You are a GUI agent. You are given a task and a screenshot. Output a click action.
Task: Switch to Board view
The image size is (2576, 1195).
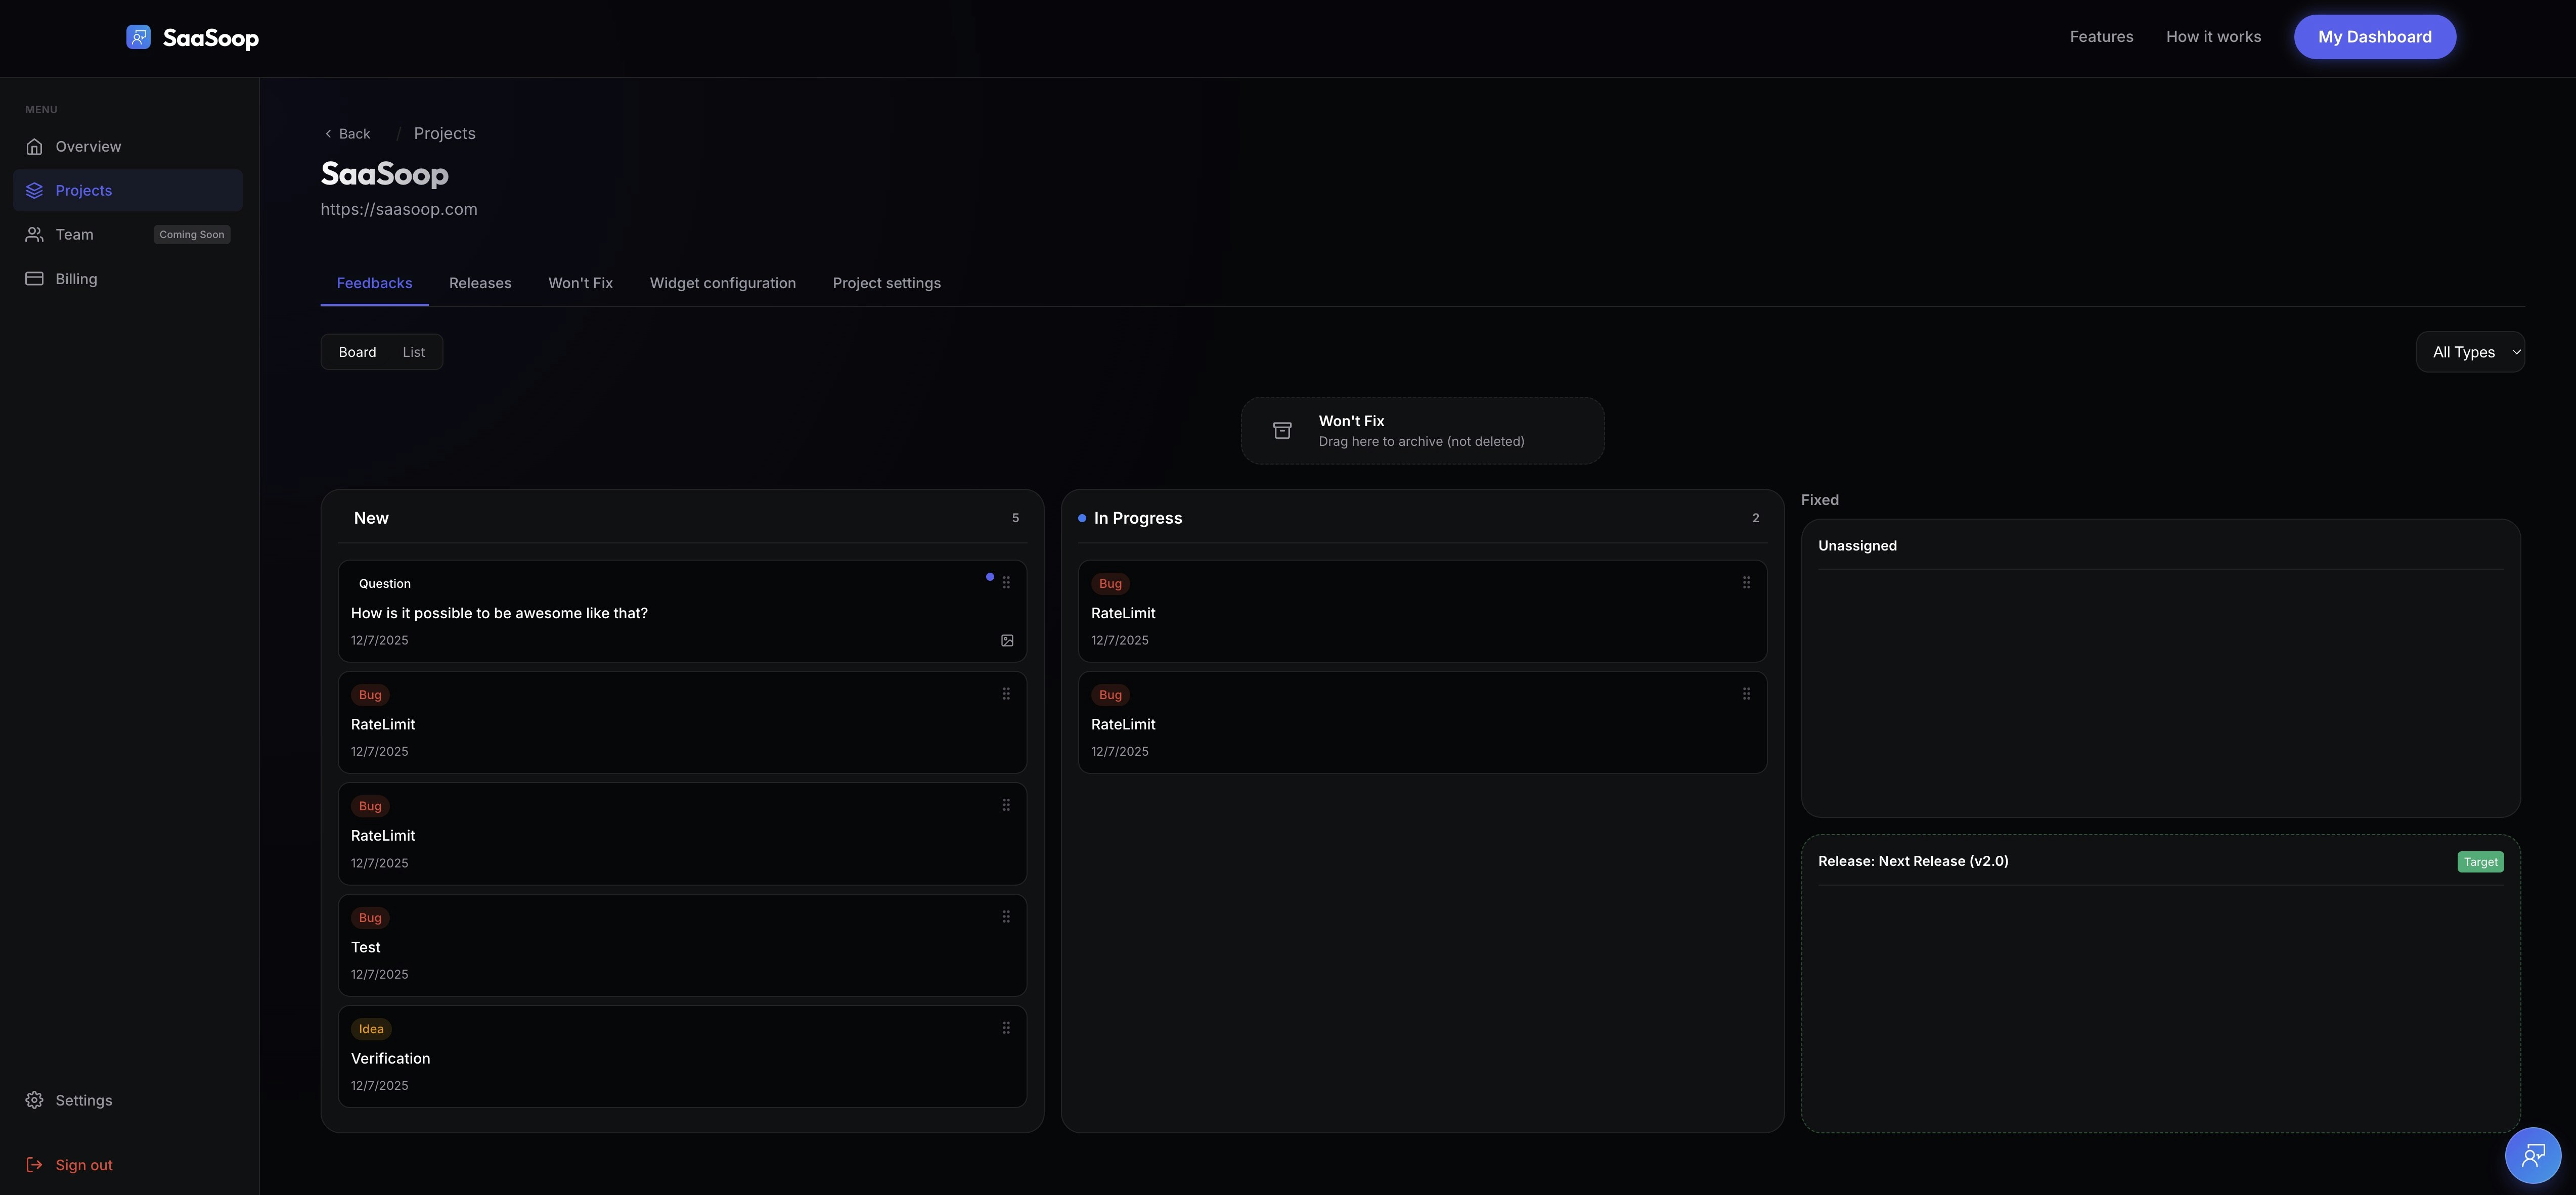[x=357, y=351]
